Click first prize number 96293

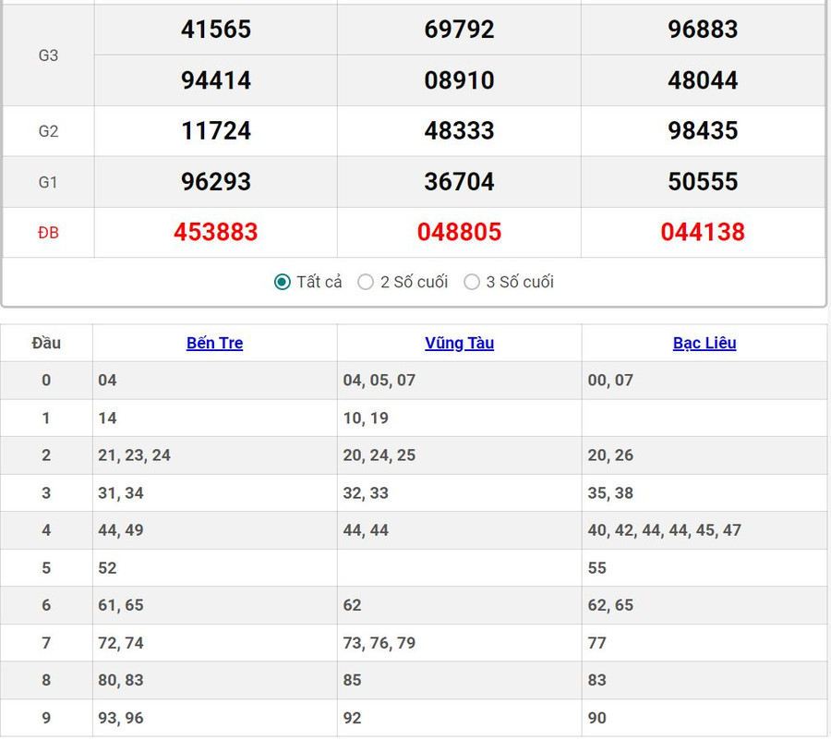[x=215, y=181]
